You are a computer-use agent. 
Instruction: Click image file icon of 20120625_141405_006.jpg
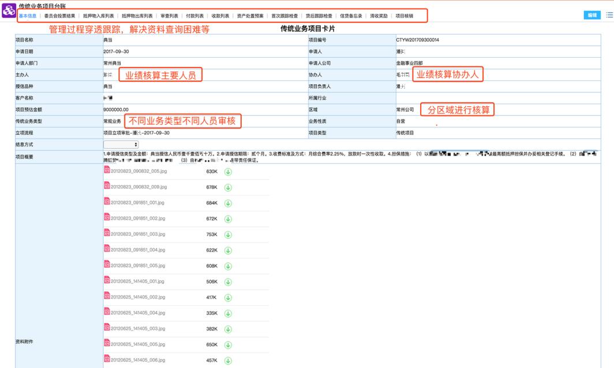pyautogui.click(x=107, y=358)
